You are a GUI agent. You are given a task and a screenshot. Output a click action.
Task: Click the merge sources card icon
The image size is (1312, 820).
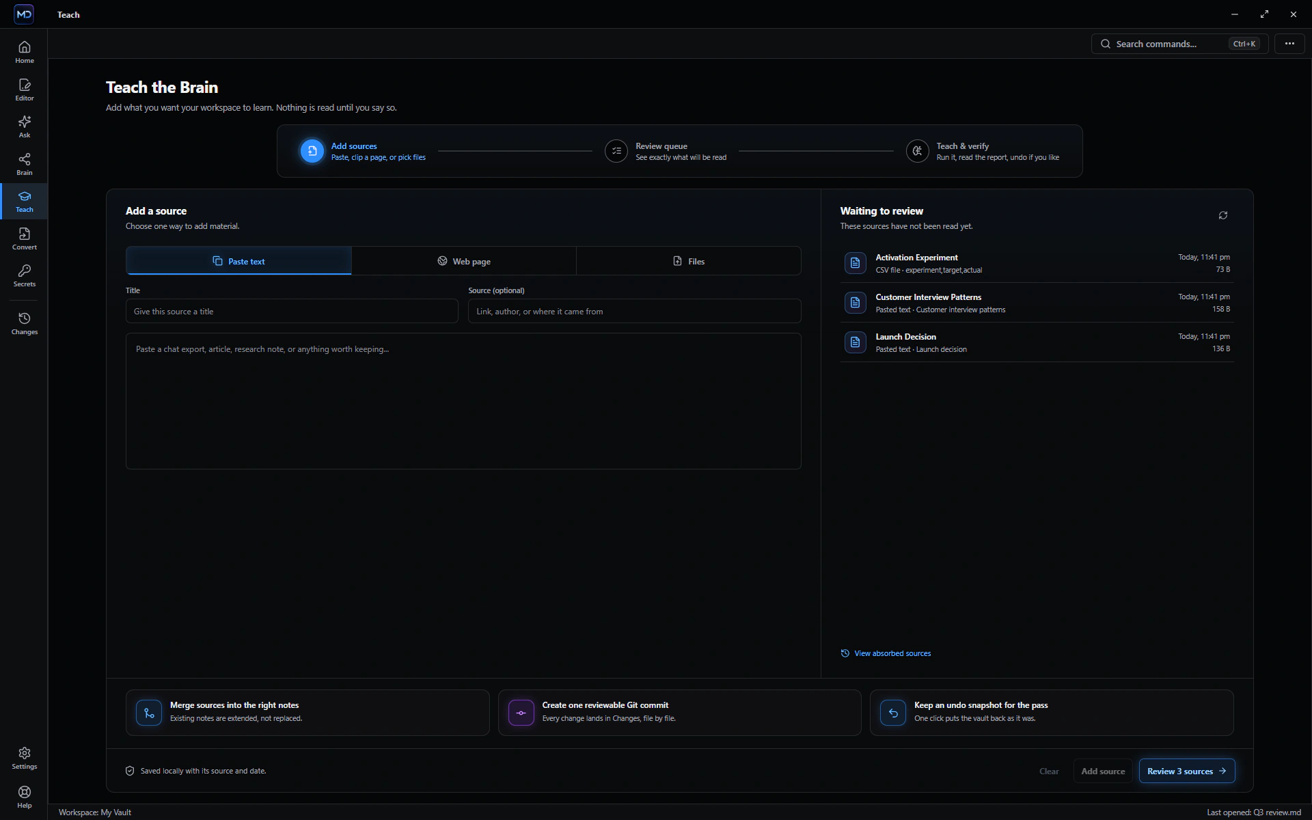(149, 713)
